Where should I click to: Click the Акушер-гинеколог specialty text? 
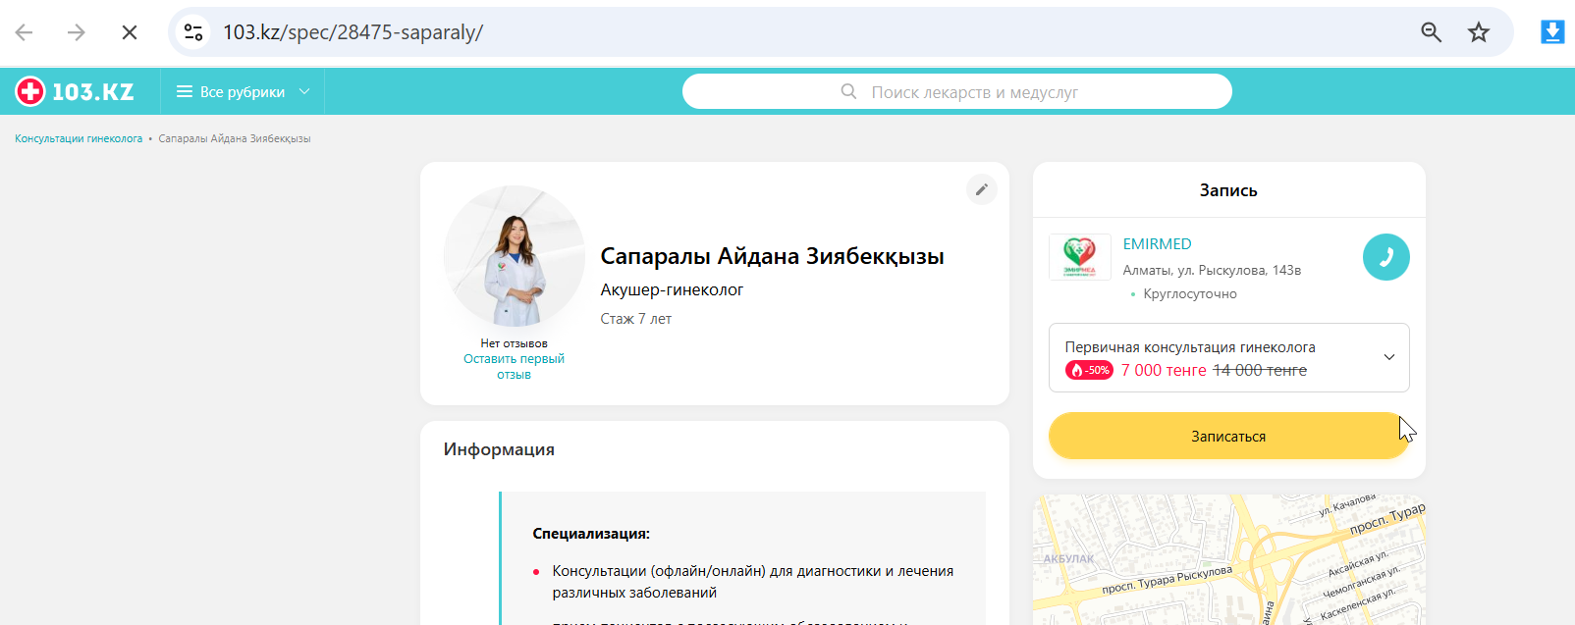(x=672, y=289)
